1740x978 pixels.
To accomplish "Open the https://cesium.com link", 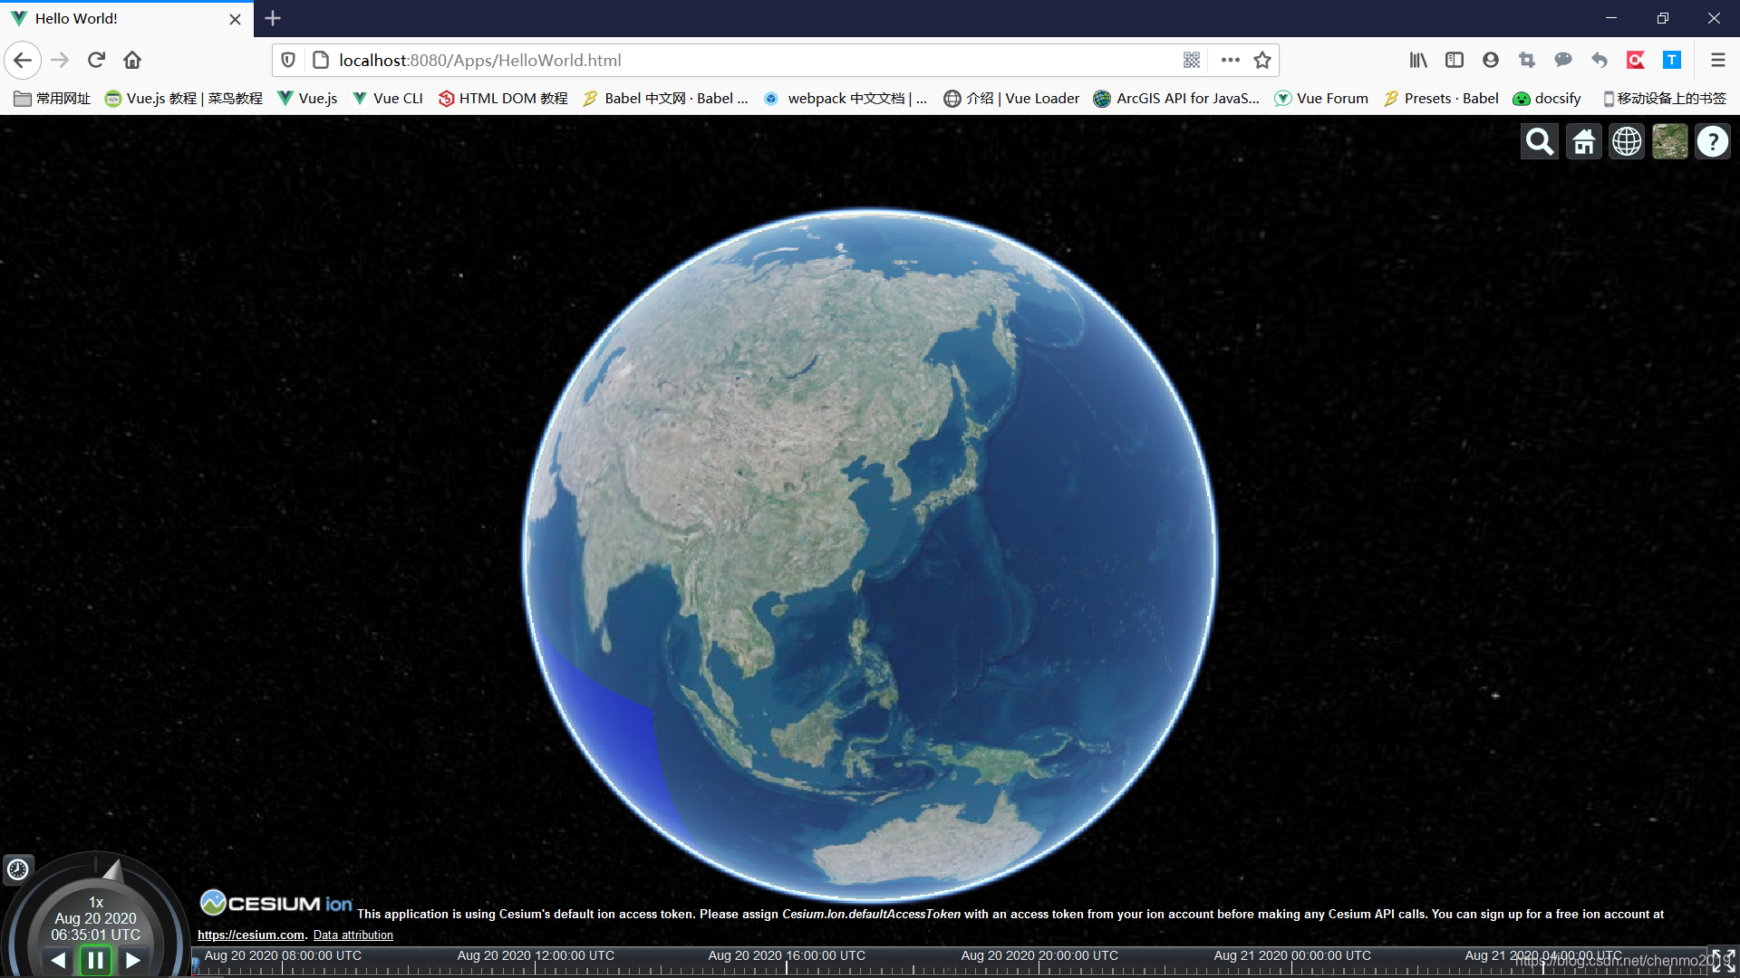I will (x=251, y=935).
